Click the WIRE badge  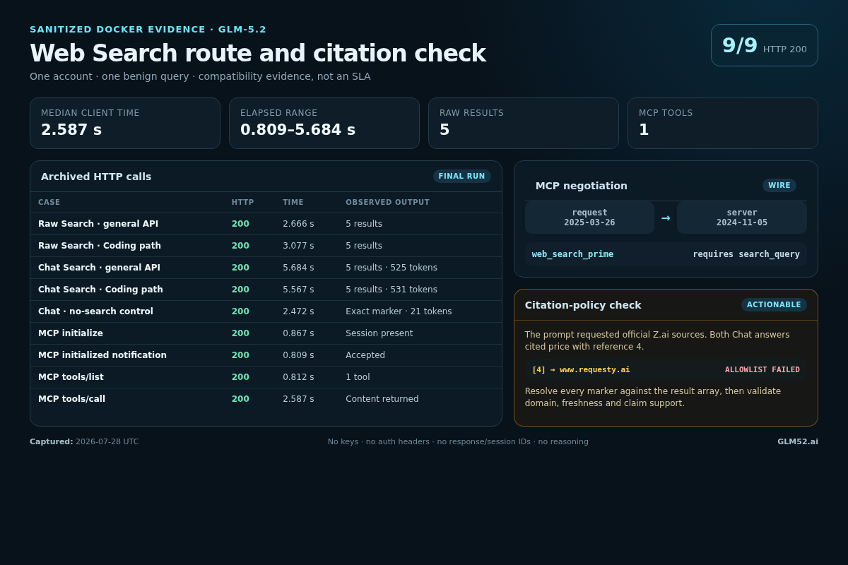779,185
